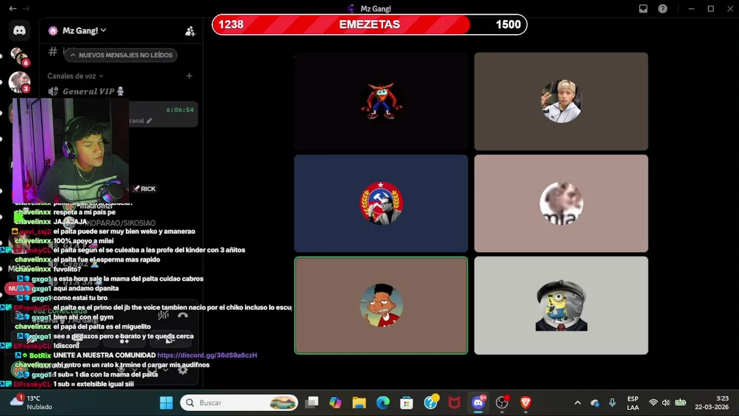Open OneDrive cloud tray icon
The width and height of the screenshot is (739, 416).
click(595, 403)
